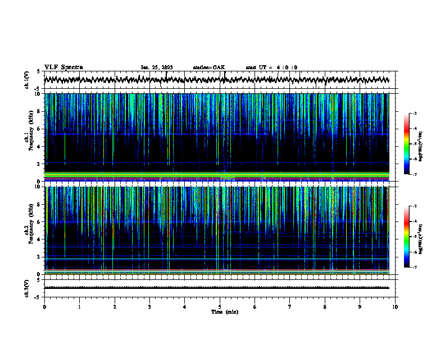Click the ch.2 Frequency (kHz) axis label
The height and width of the screenshot is (344, 445).
pyautogui.click(x=31, y=223)
